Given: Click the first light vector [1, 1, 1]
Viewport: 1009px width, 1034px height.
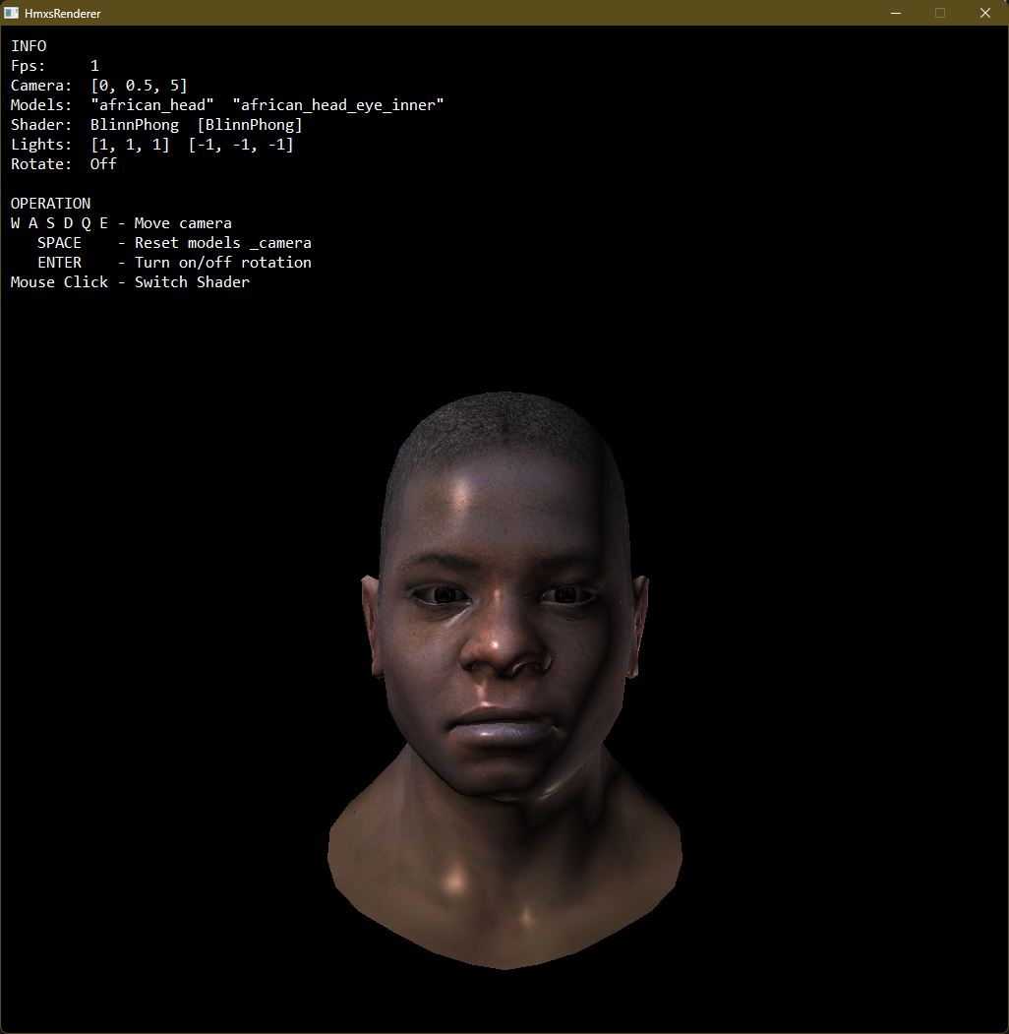Looking at the screenshot, I should [x=130, y=145].
